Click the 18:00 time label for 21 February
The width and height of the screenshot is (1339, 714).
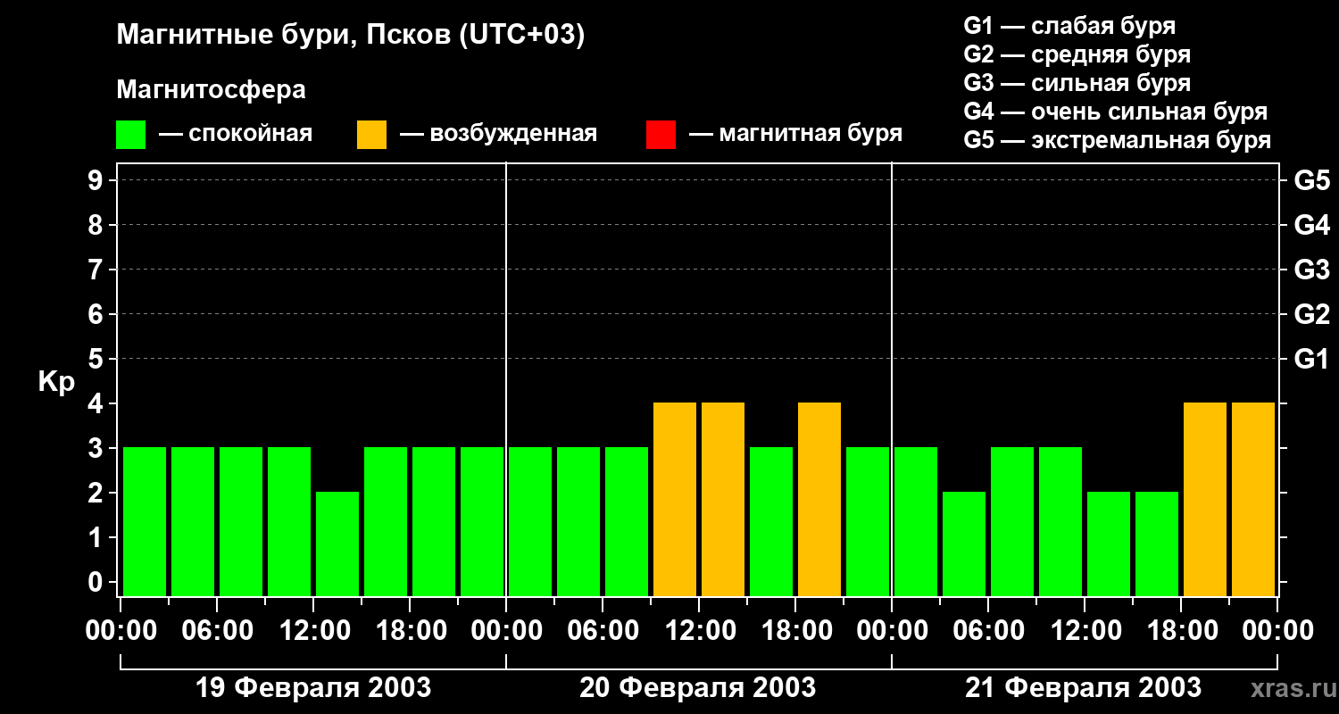point(1181,631)
